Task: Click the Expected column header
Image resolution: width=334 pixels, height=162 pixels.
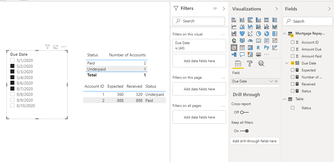Action: click(115, 86)
